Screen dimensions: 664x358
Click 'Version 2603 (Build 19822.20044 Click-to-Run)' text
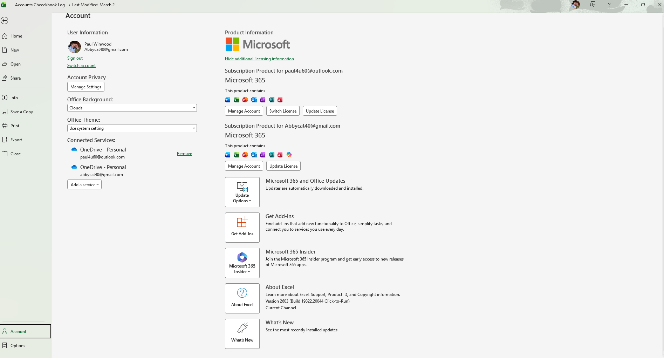(x=307, y=301)
